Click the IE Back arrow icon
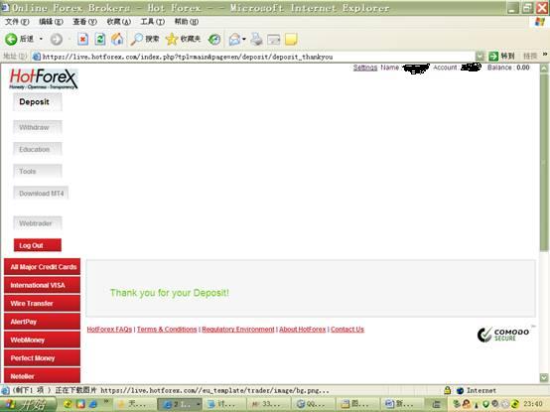550x412 pixels. [x=11, y=39]
